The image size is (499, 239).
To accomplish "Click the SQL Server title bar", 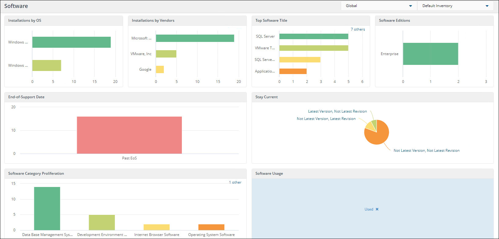I will (x=313, y=36).
